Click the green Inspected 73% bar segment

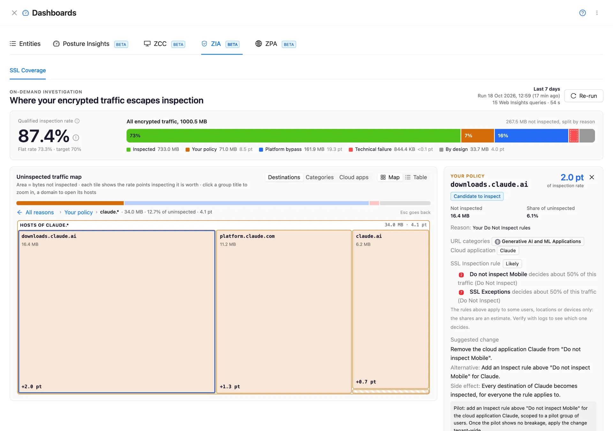293,136
